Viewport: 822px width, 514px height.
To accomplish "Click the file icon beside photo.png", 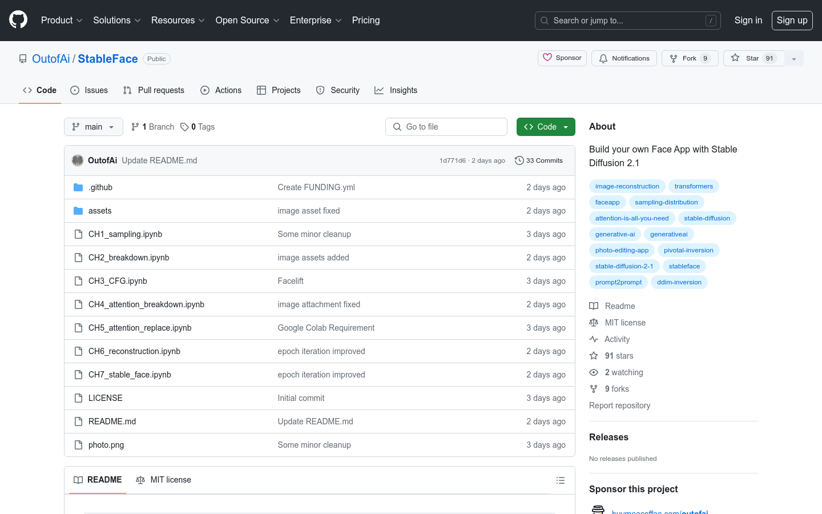I will pos(78,445).
